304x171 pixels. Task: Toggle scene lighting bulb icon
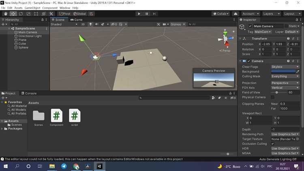pos(90,24)
